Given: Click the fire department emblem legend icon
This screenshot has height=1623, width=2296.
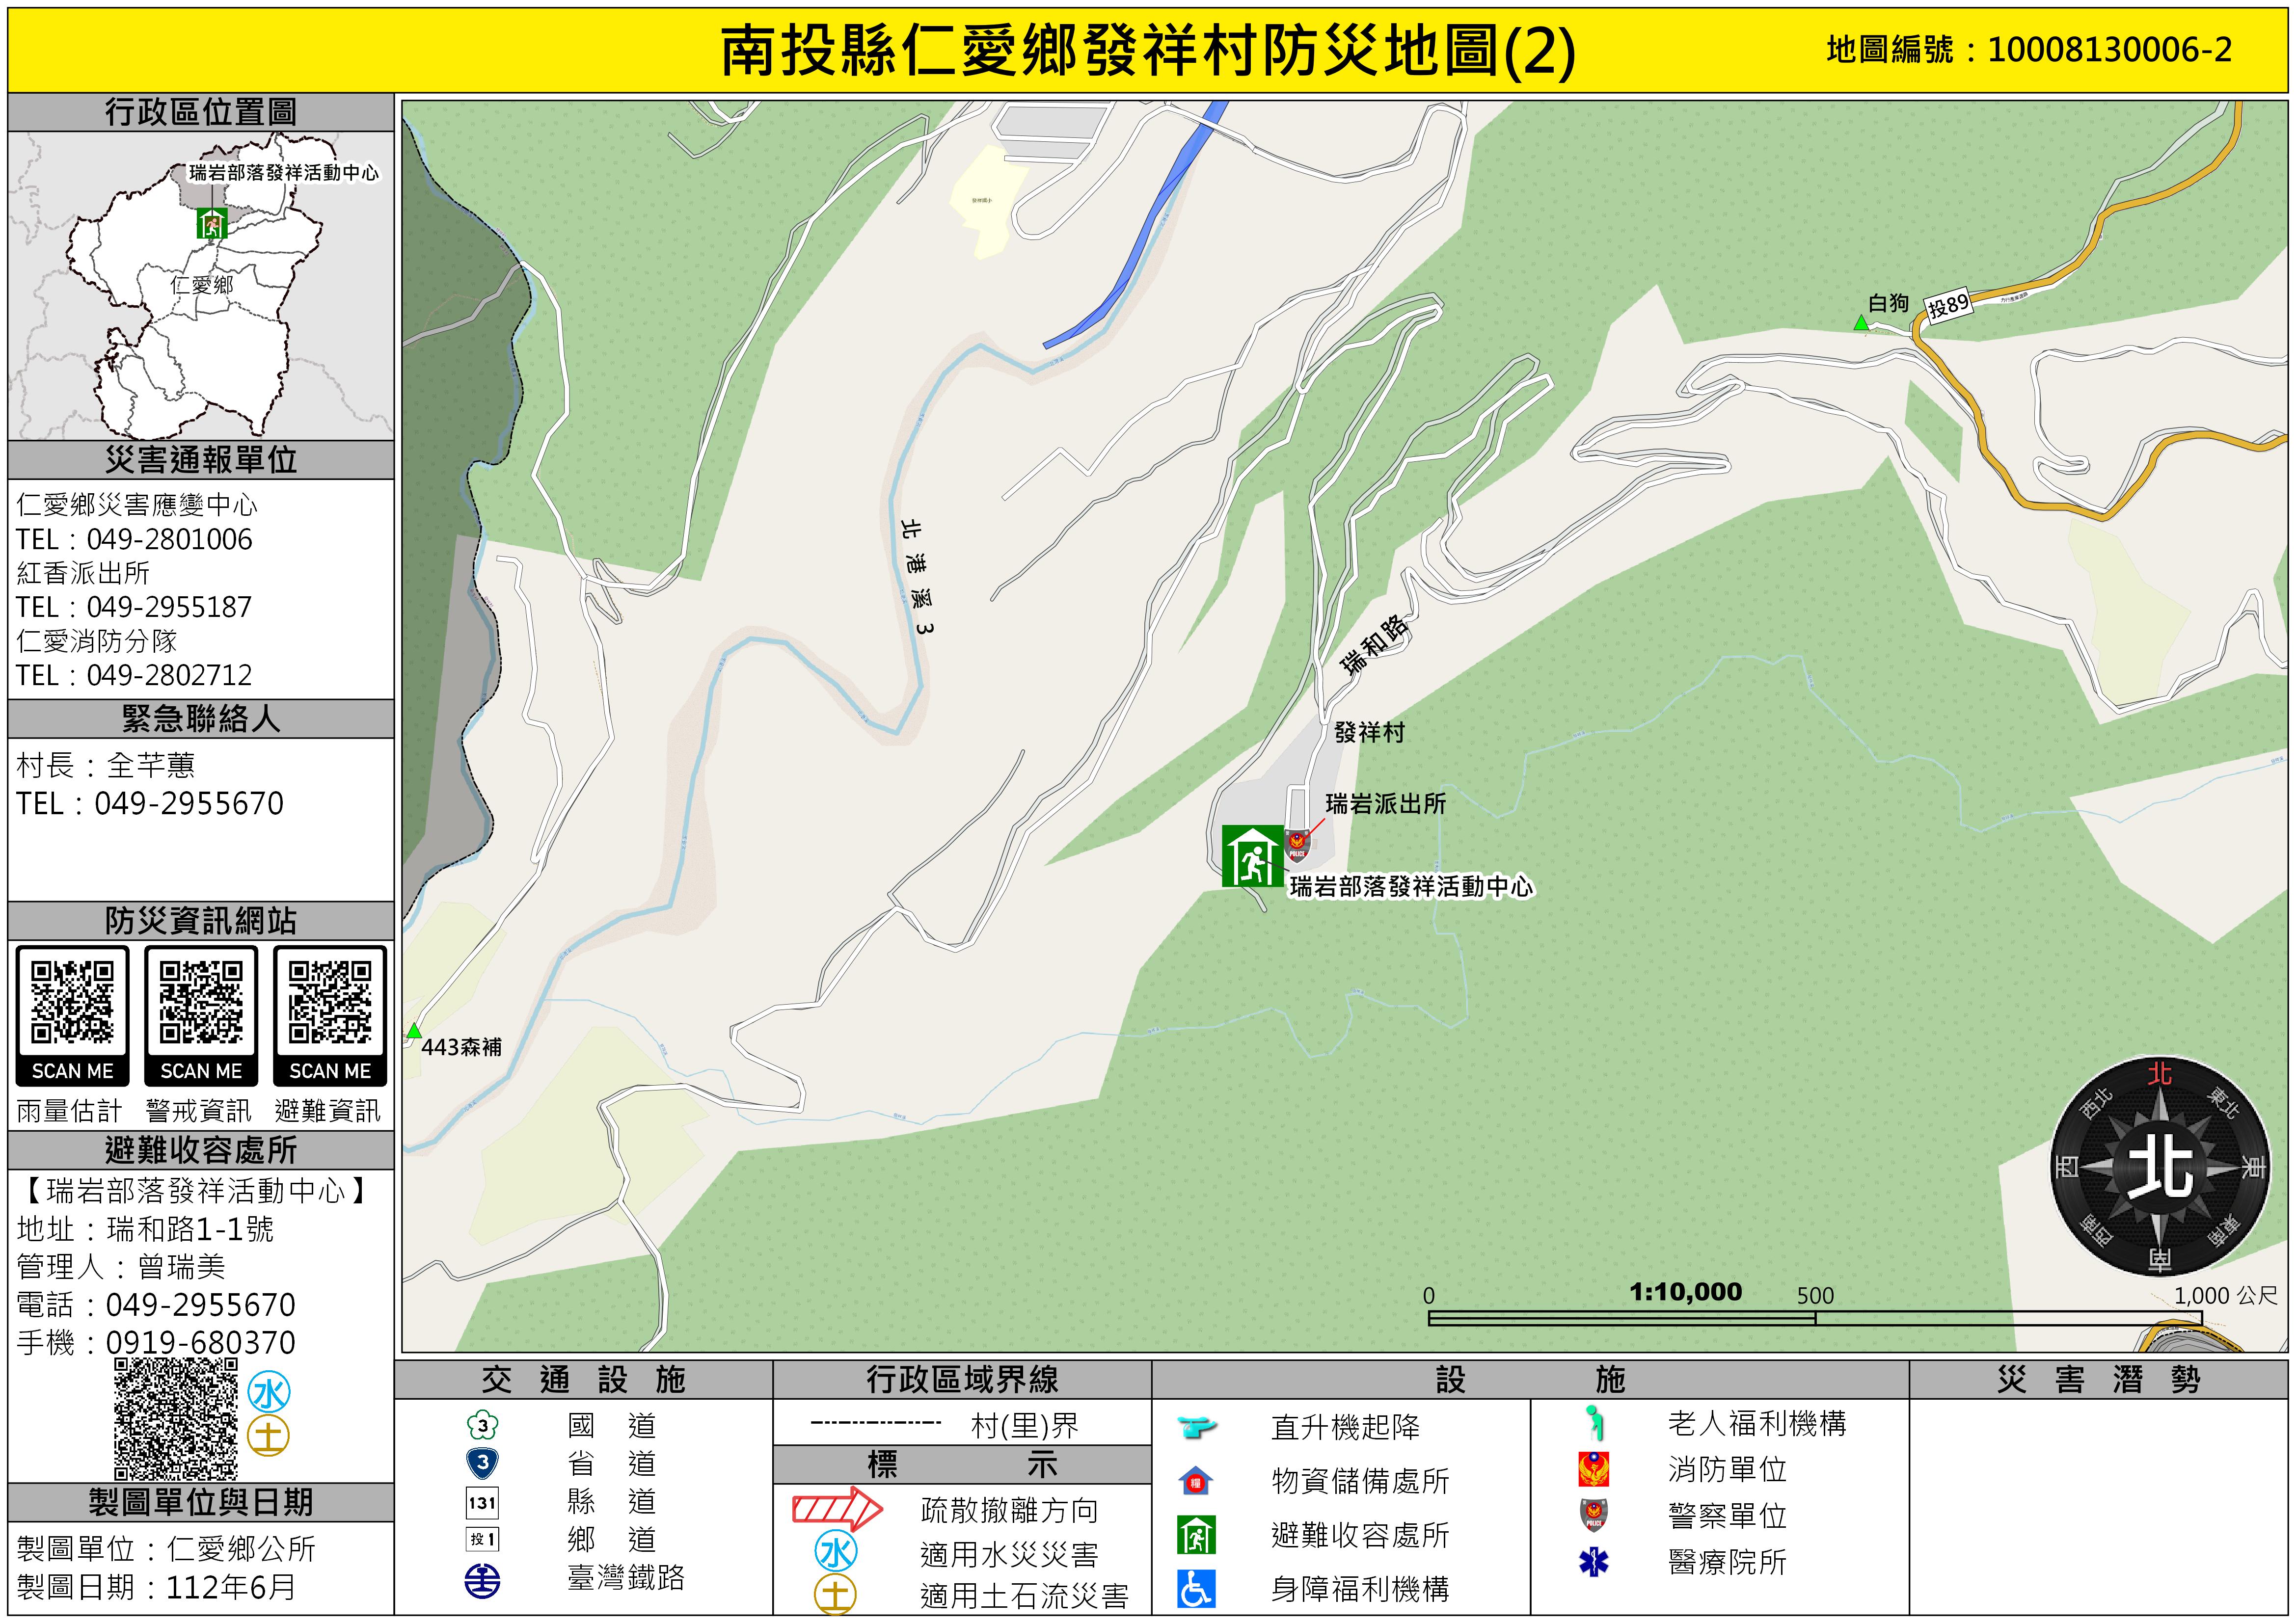Looking at the screenshot, I should click(x=1593, y=1469).
